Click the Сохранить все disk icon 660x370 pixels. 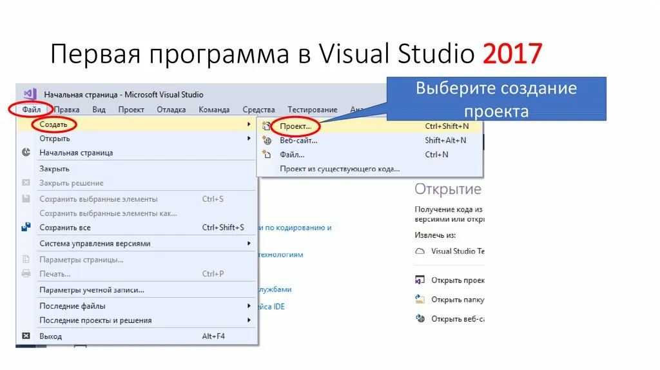click(26, 228)
